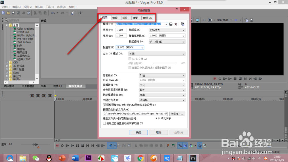Click the split-screen view icon in preview toolbar

pos(210,20)
